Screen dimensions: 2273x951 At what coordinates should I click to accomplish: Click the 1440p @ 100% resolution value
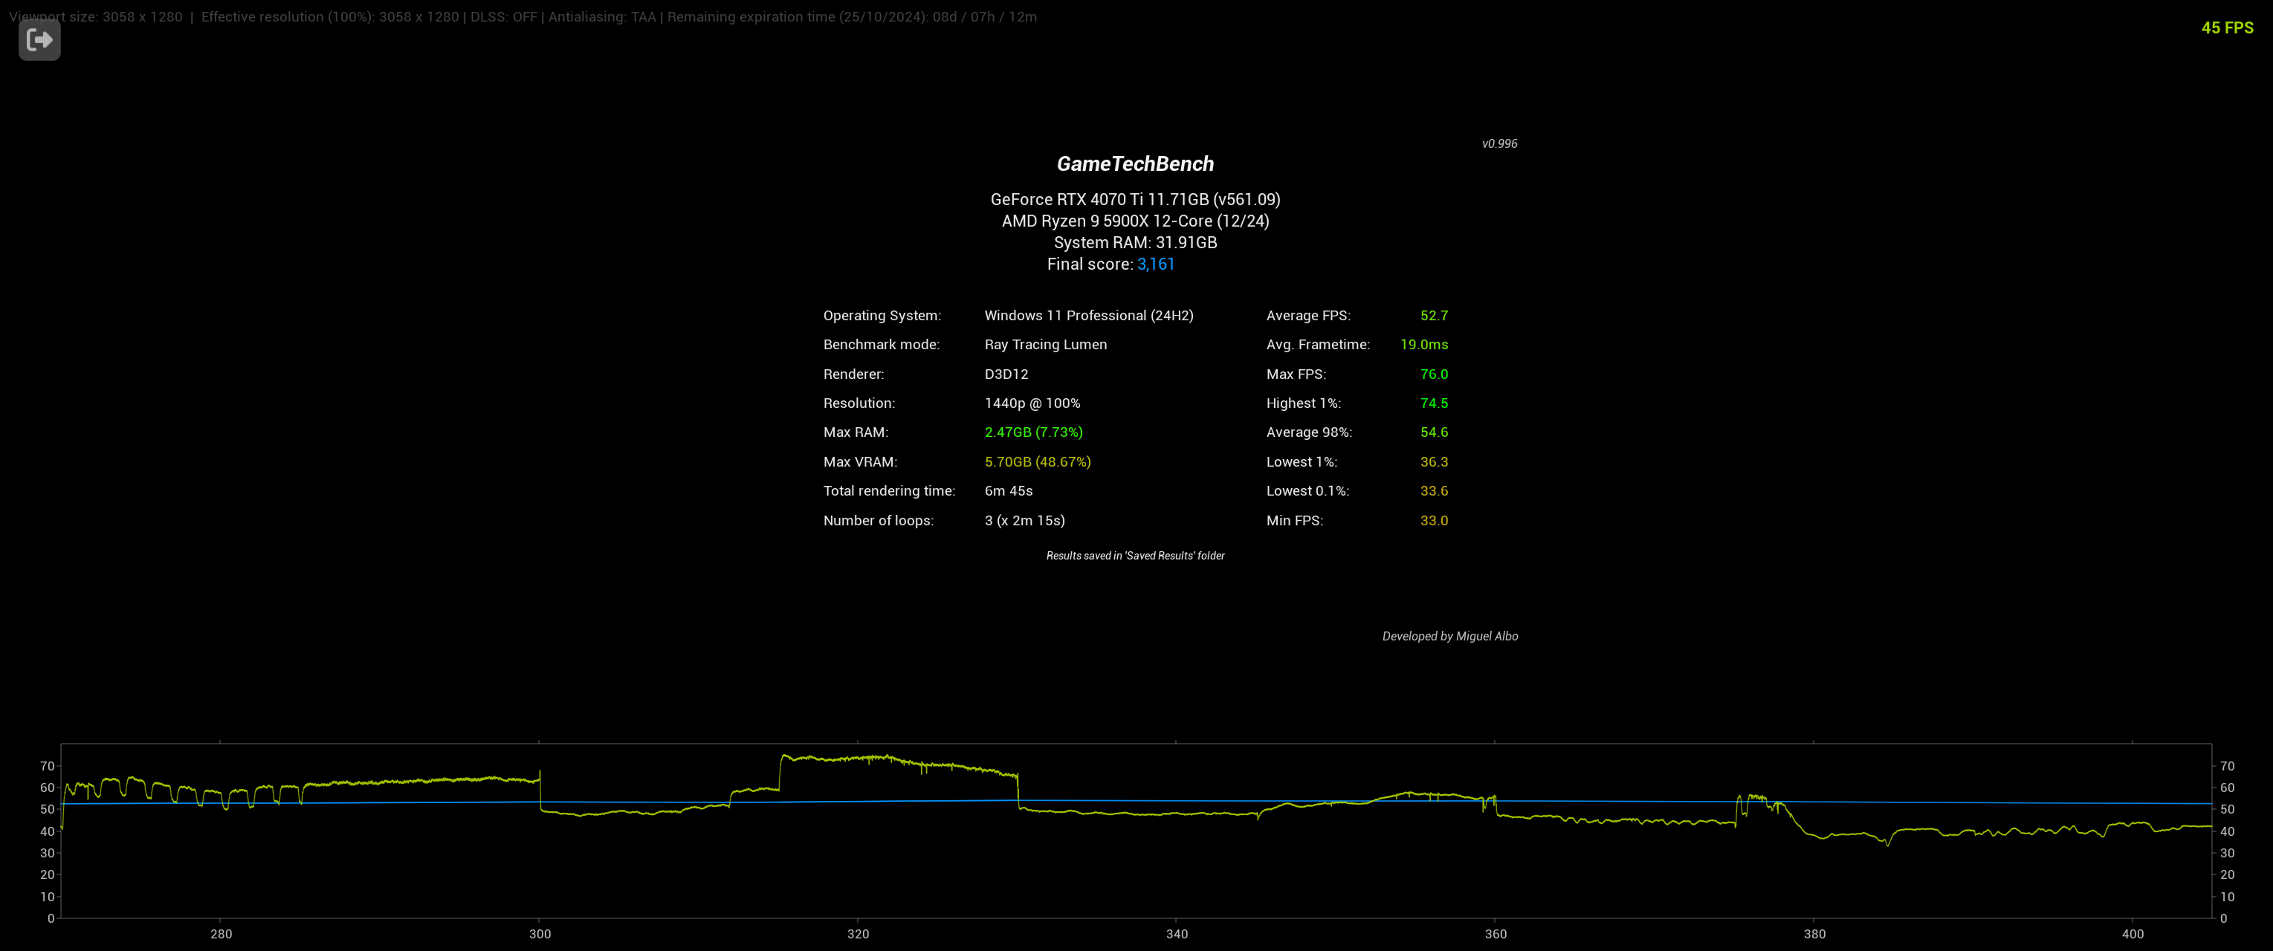[1032, 403]
